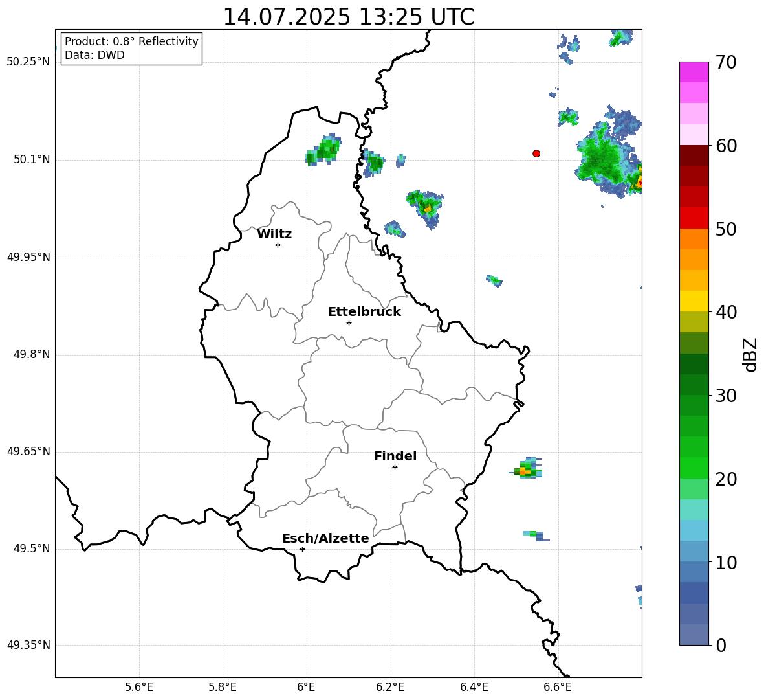Click the 6.2°E longitude label
This screenshot has width=766, height=700.
pos(390,687)
